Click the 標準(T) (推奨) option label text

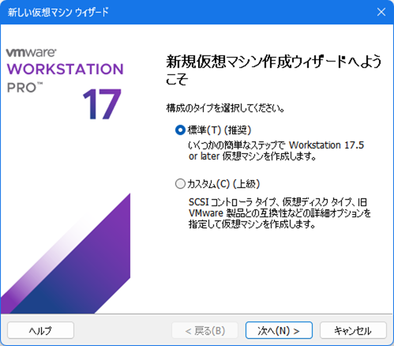(x=219, y=130)
